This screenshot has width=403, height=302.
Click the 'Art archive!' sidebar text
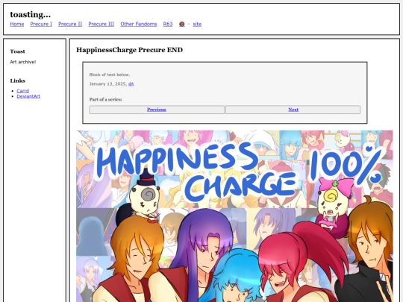tap(23, 62)
